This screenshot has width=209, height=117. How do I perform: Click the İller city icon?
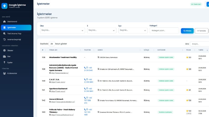4,56
